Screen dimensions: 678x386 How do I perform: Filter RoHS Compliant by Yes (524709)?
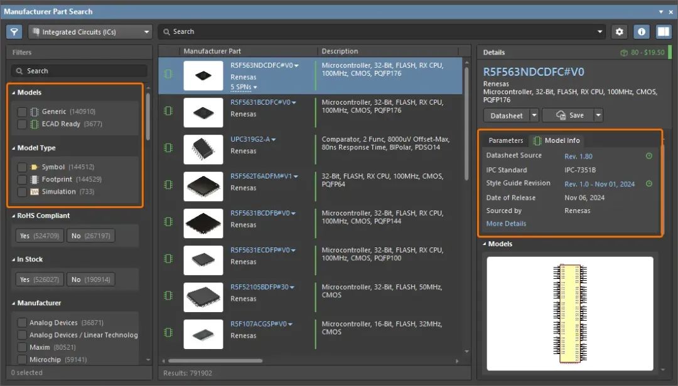point(40,236)
